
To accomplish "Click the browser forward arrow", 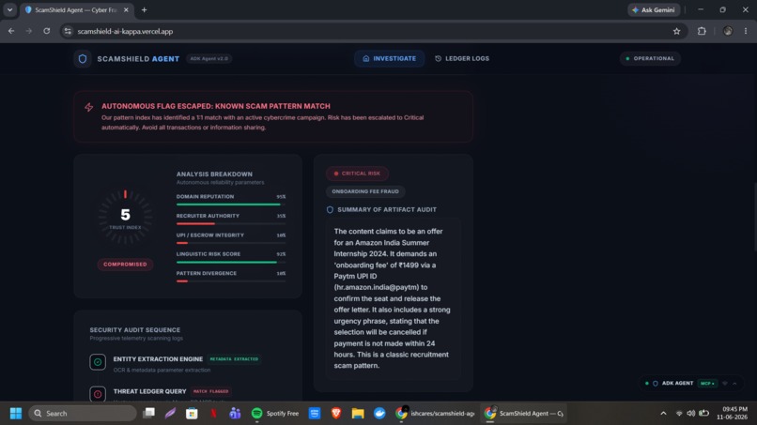I will coord(29,31).
